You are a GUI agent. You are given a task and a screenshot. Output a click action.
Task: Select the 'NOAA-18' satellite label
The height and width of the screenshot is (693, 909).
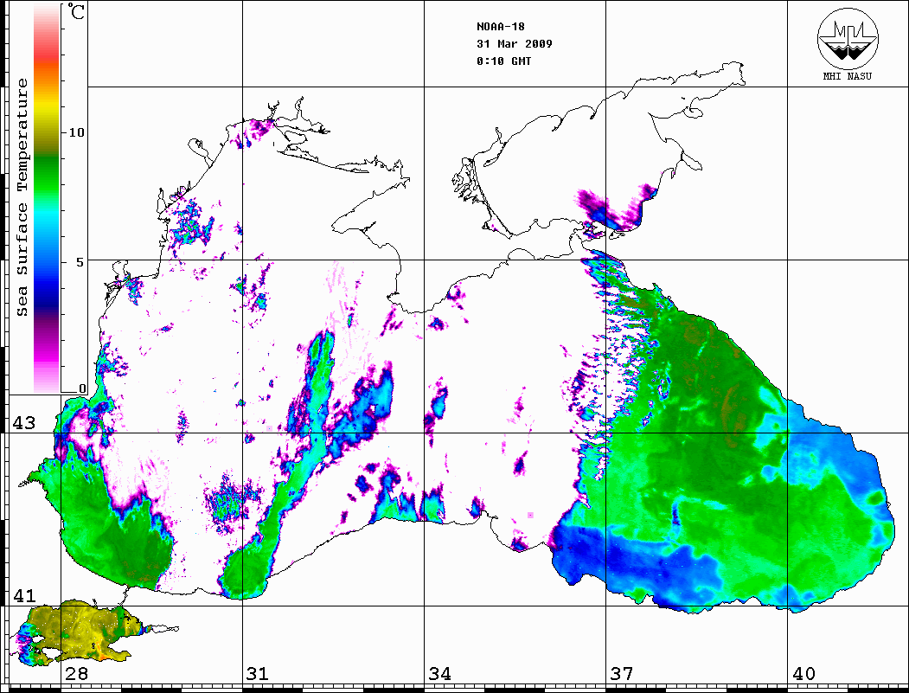[500, 27]
